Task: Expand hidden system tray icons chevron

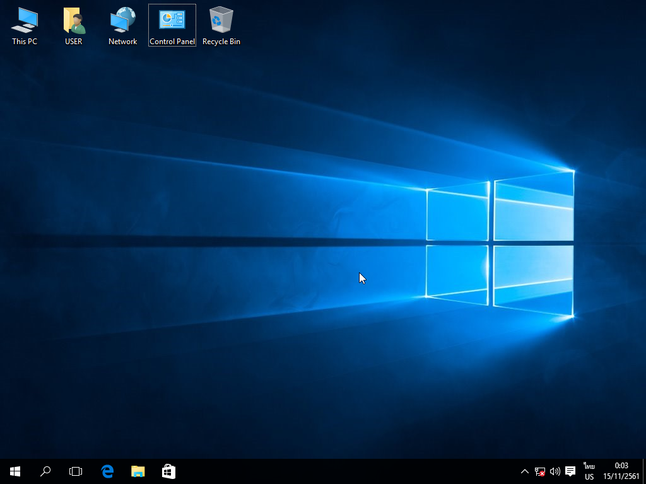Action: pyautogui.click(x=524, y=471)
